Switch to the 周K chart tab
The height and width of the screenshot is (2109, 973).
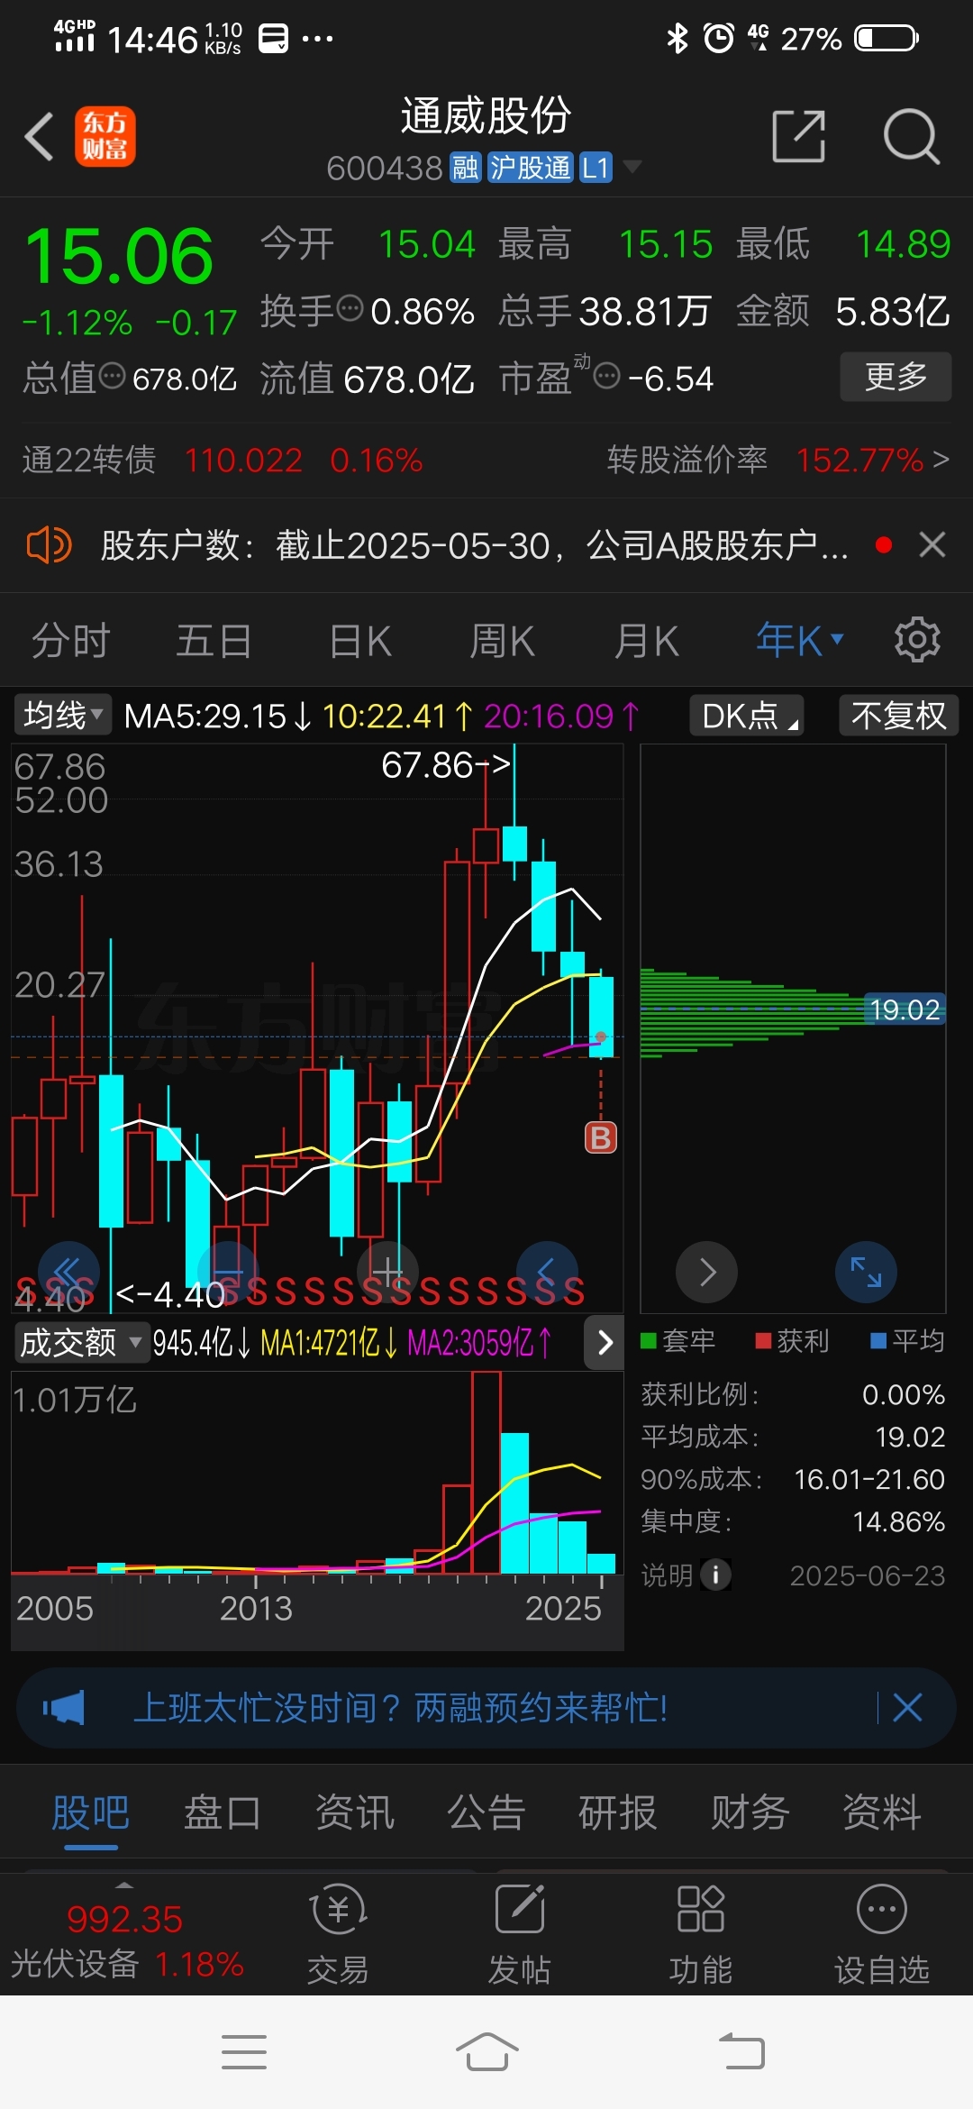tap(503, 642)
